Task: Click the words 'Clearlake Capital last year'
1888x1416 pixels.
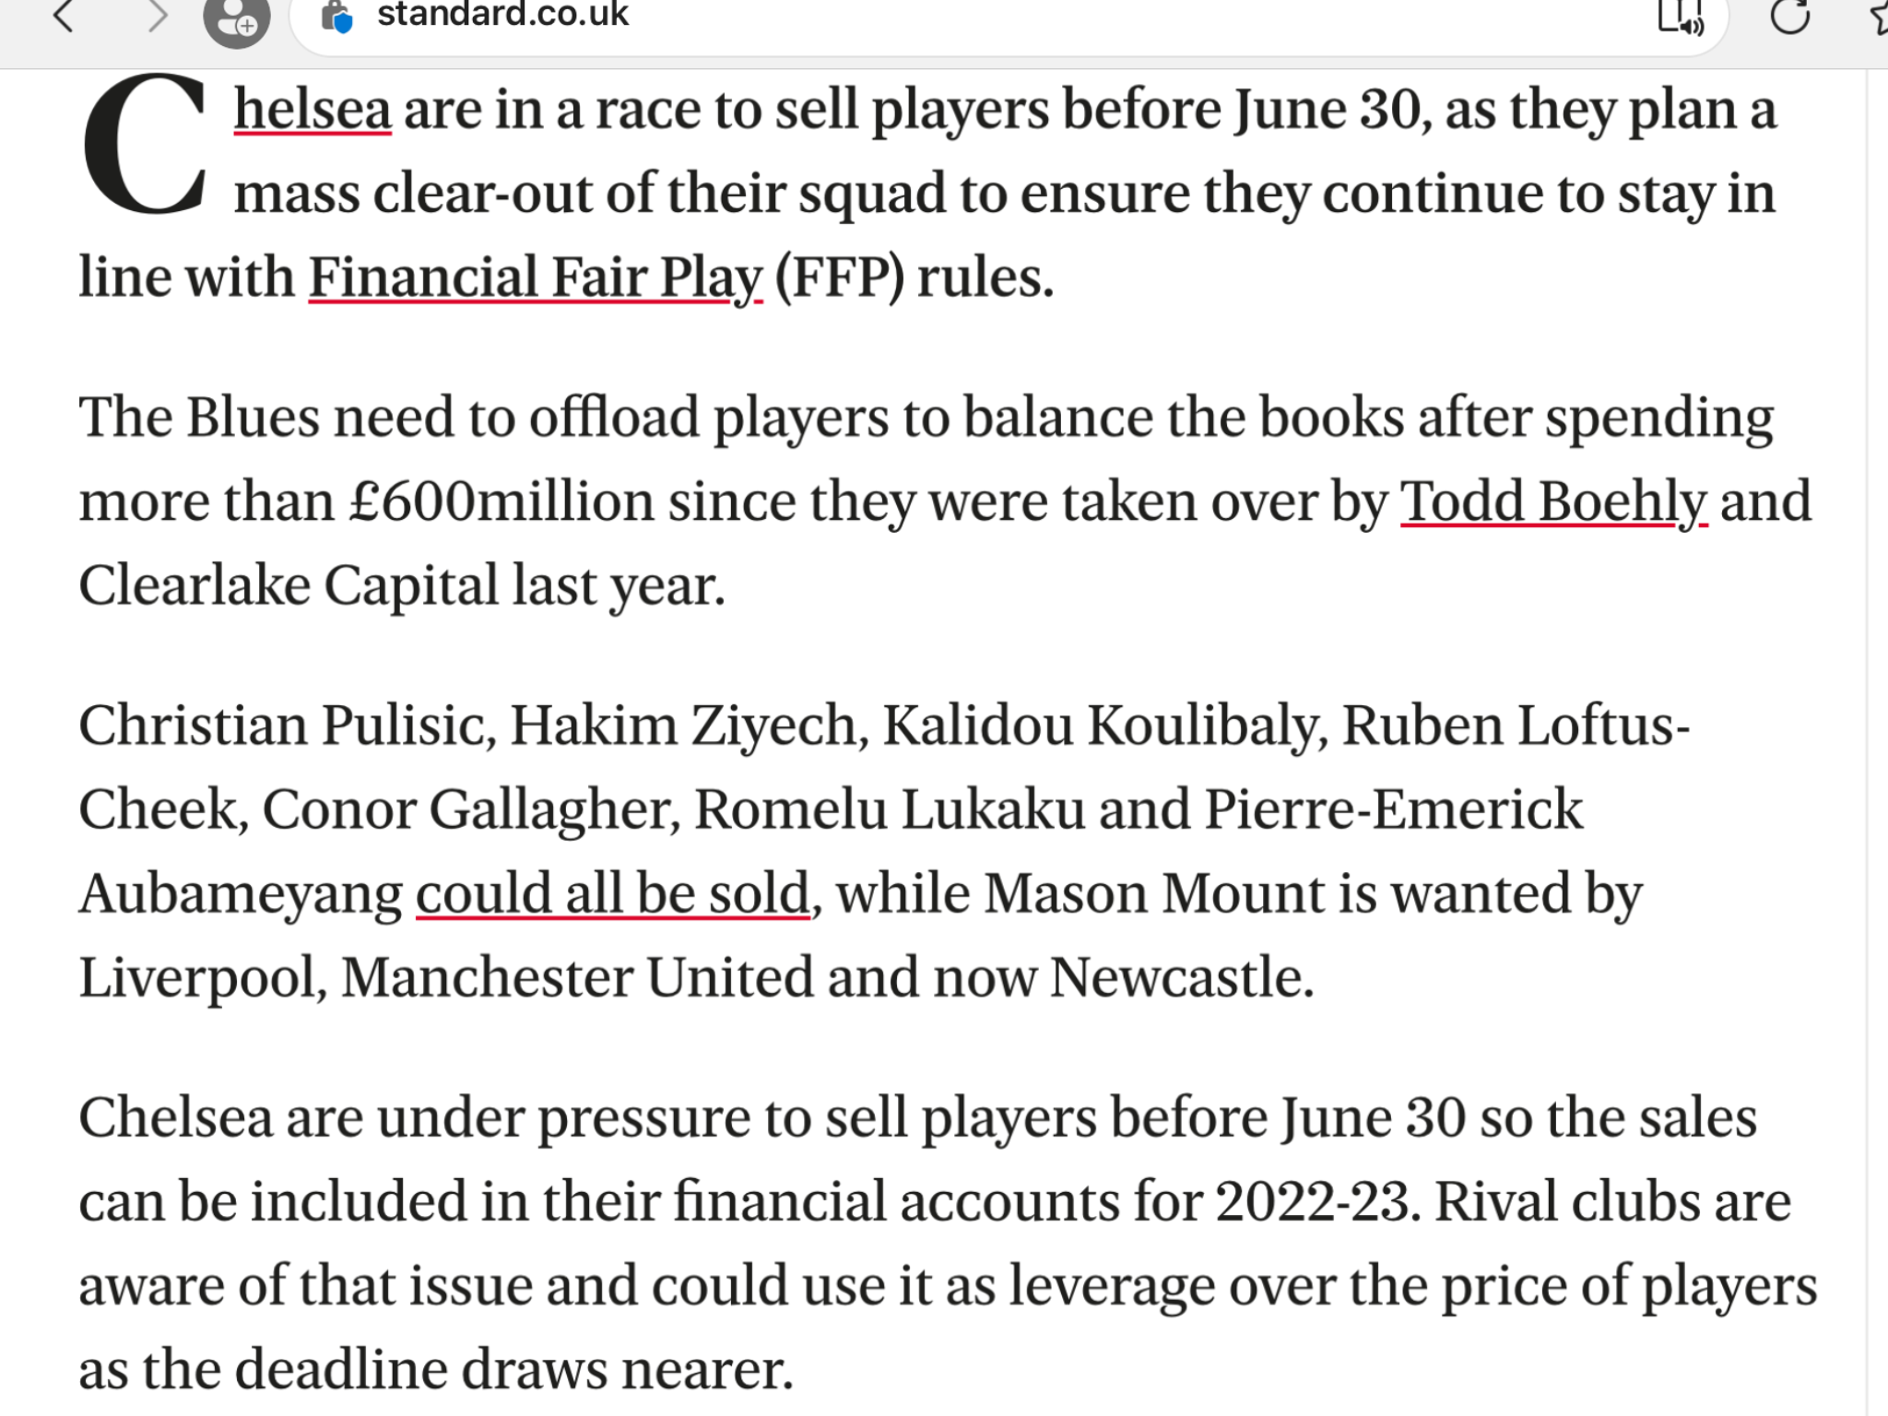Action: tap(402, 586)
